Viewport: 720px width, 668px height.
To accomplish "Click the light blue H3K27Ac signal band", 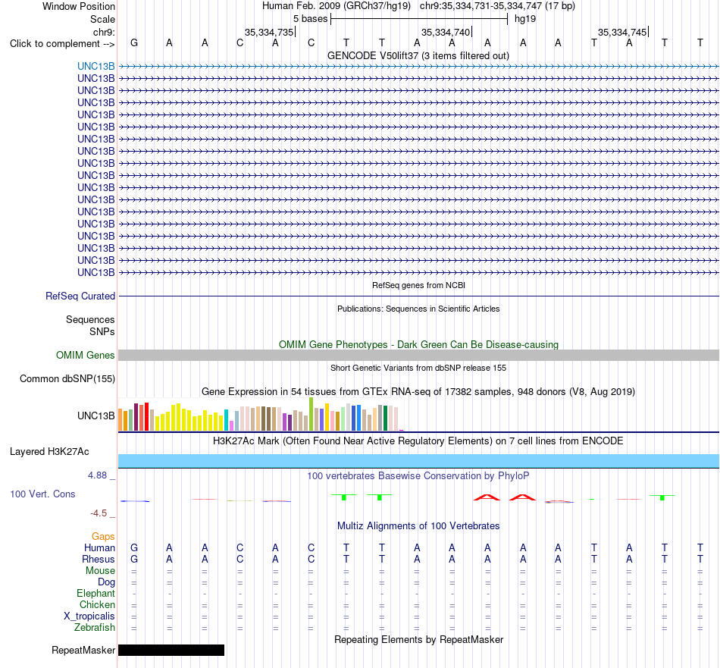I will point(418,461).
